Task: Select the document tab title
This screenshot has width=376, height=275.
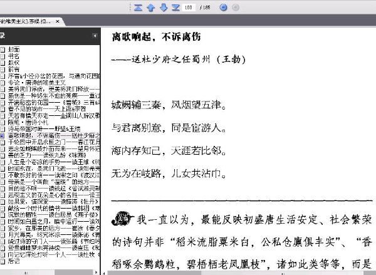Action: pyautogui.click(x=26, y=21)
